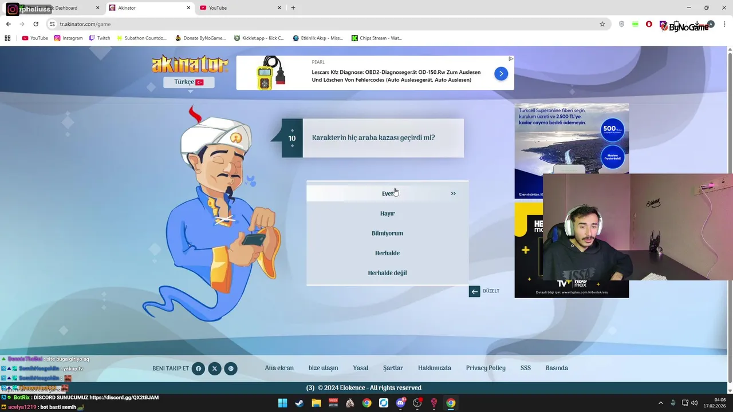This screenshot has height=412, width=733.
Task: Answer "Evet" to the question
Action: click(x=387, y=193)
